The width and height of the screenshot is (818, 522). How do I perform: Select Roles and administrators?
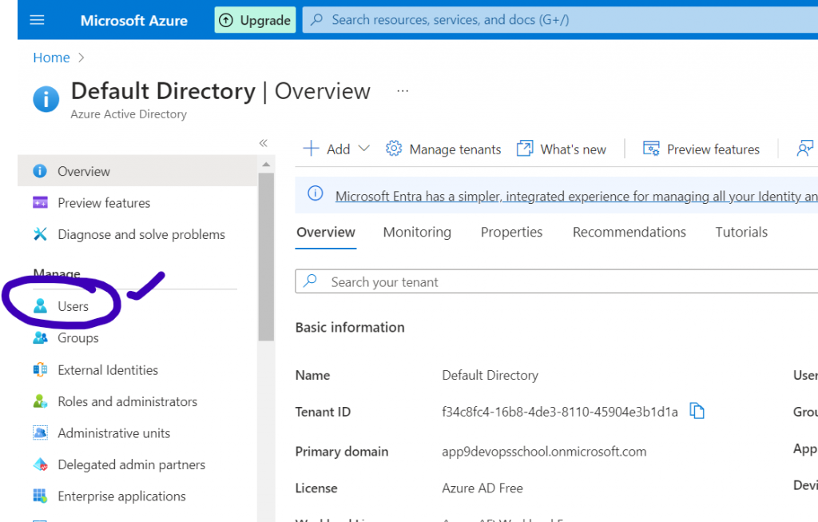point(127,401)
